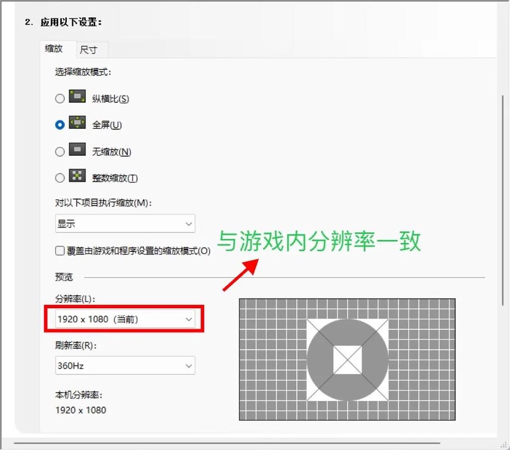Image resolution: width=510 pixels, height=450 pixels.
Task: Click the 全屏 full-screen mode icon
Action: 77,123
